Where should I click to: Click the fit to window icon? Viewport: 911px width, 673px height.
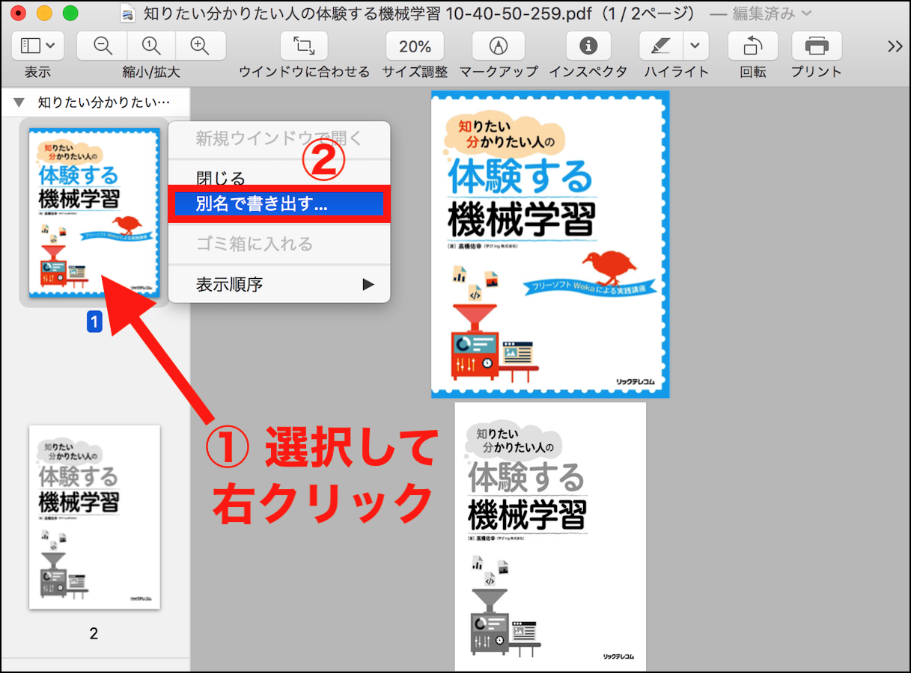[x=303, y=46]
